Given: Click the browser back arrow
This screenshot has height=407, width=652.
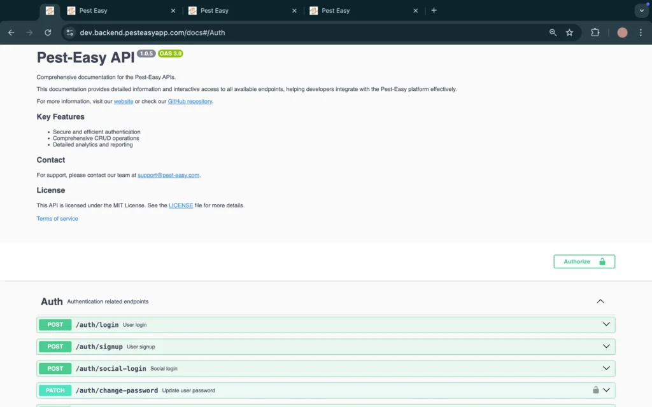Looking at the screenshot, I should pos(11,32).
